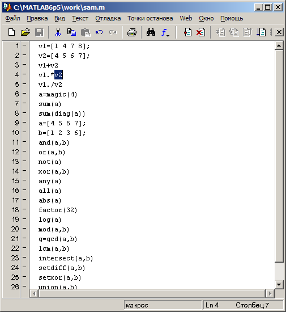Click the horizontal scrollbar right arrow
286x312 pixels.
coord(270,293)
